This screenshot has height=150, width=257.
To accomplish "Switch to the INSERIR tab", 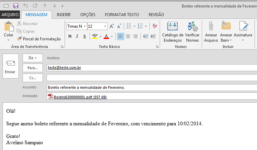I will (x=64, y=15).
